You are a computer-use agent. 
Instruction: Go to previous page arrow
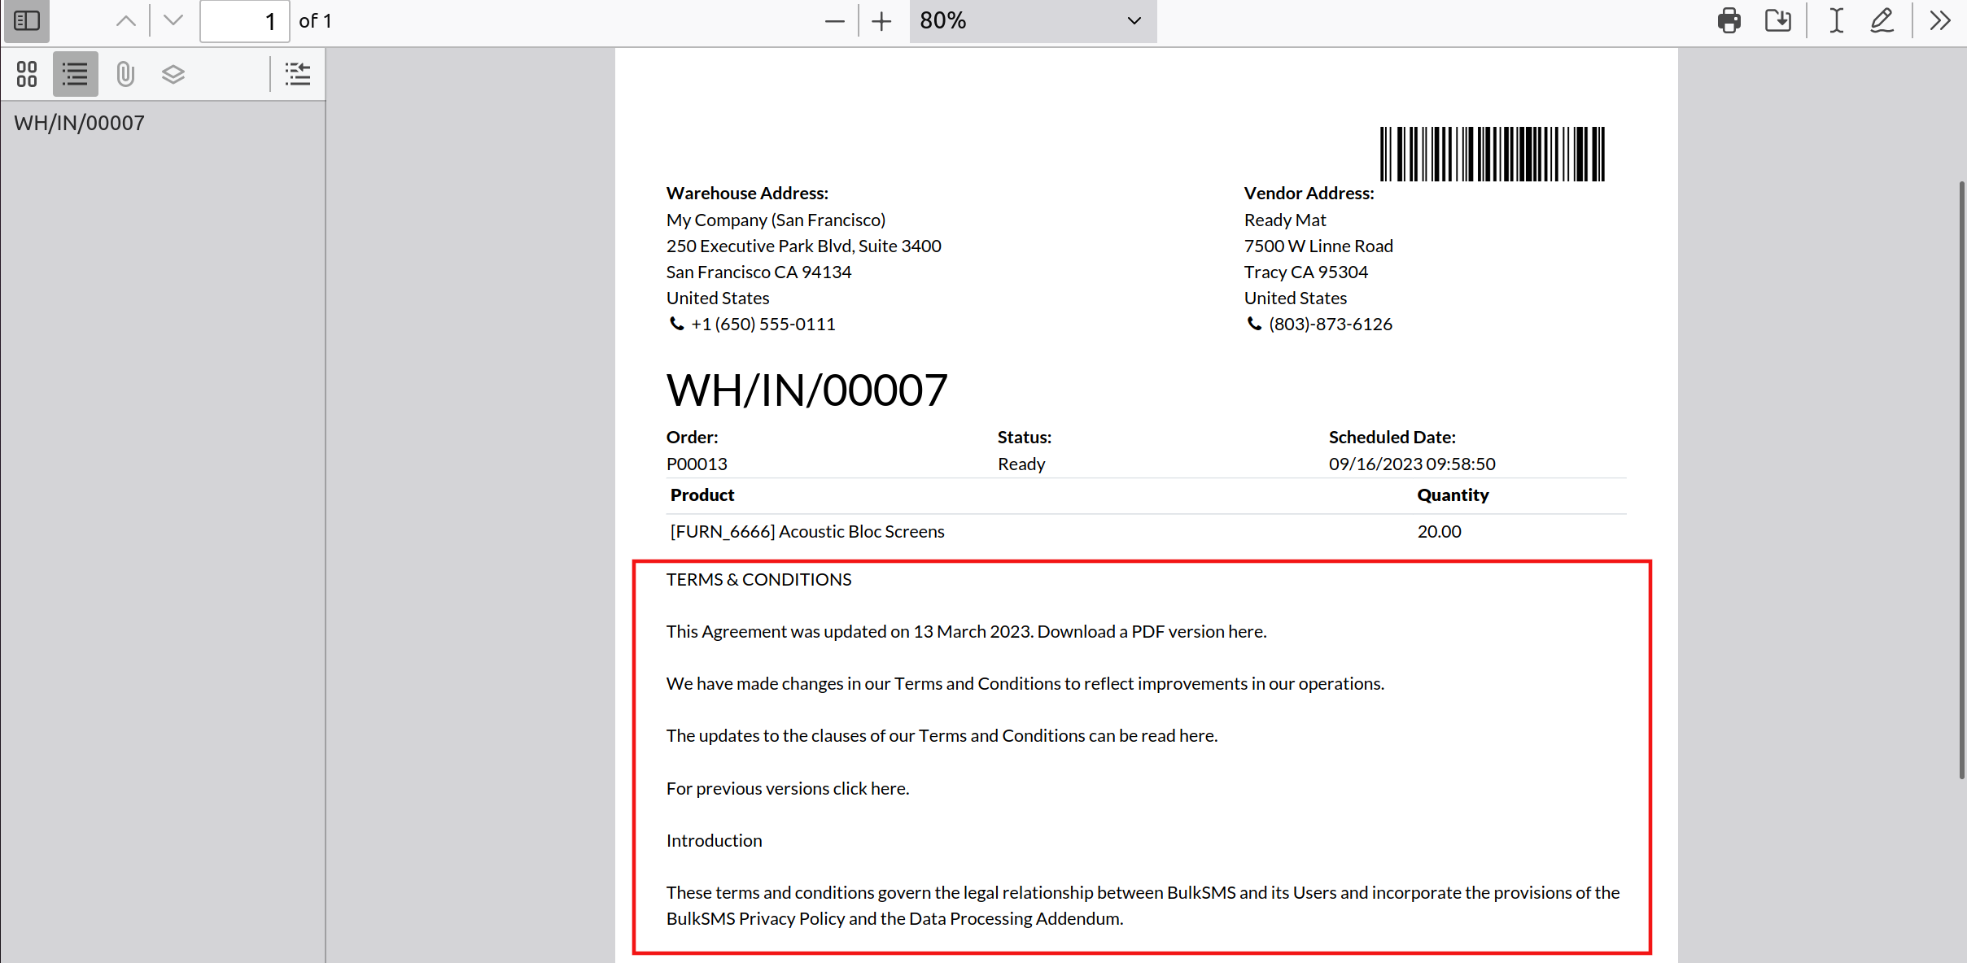pos(125,21)
